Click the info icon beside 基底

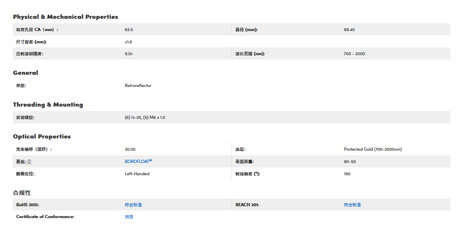pyautogui.click(x=29, y=162)
